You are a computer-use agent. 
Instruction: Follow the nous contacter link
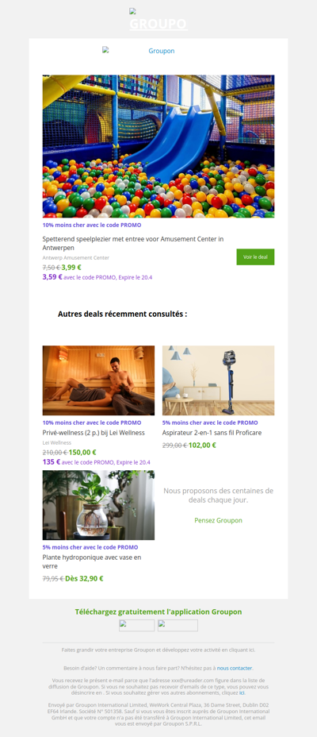[x=235, y=668]
